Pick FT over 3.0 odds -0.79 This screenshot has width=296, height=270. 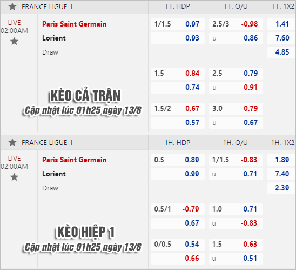[x=236, y=109]
